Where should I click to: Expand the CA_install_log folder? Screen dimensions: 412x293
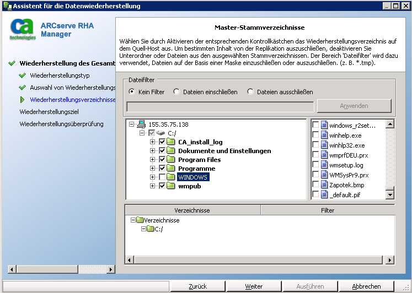(x=152, y=142)
